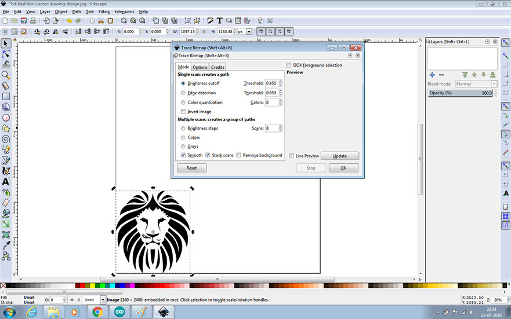Enable the Remove background checkbox

[238, 155]
